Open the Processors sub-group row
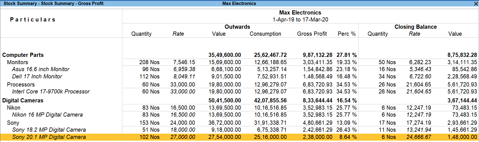This screenshot has height=142, width=479. pos(21,85)
